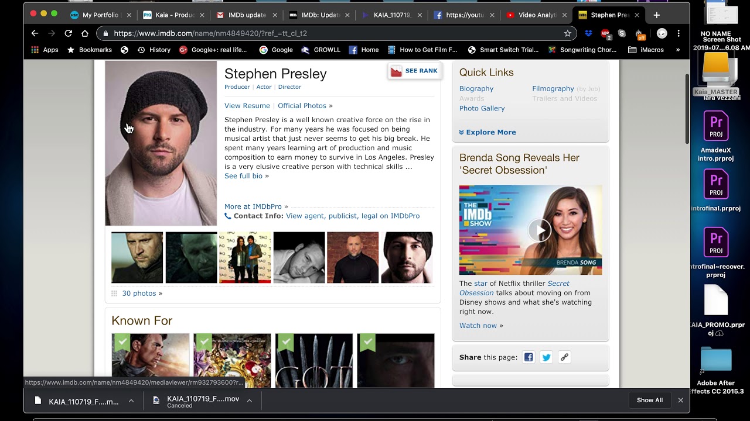750x421 pixels.
Task: Open Chrome three-dot menu
Action: [679, 33]
